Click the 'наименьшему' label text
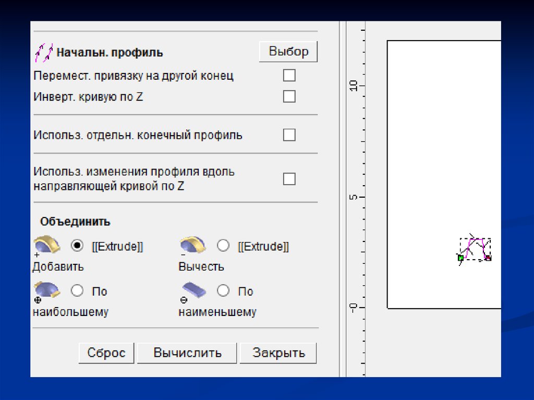 217,312
